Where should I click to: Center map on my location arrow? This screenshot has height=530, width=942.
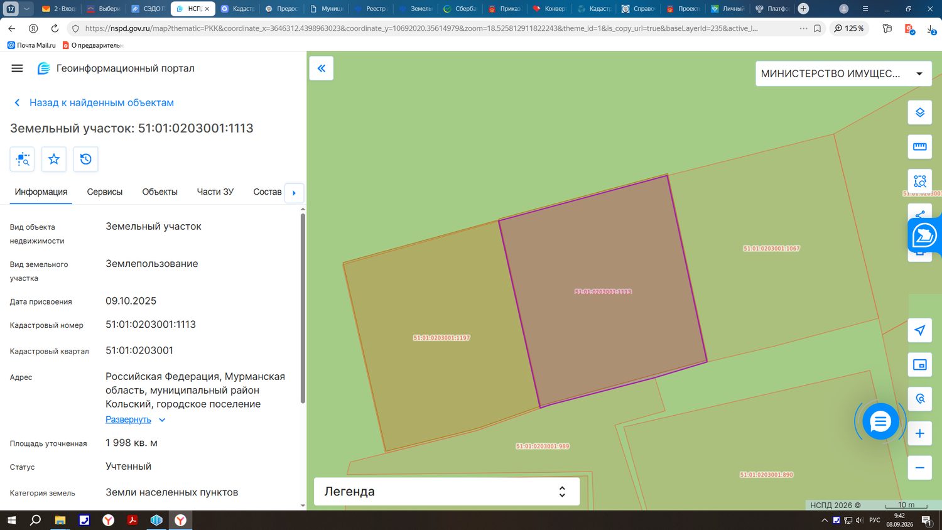pos(920,330)
